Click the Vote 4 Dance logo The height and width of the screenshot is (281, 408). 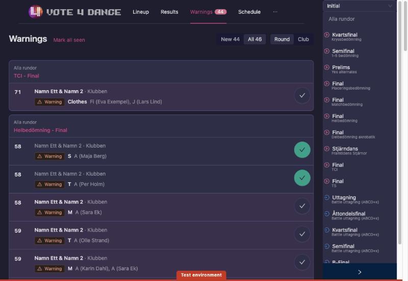click(74, 12)
